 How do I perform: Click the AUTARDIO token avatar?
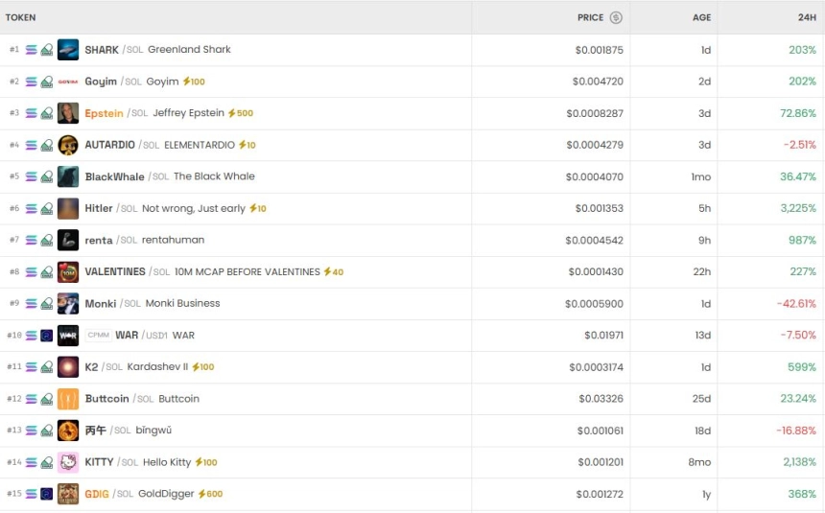(x=68, y=145)
